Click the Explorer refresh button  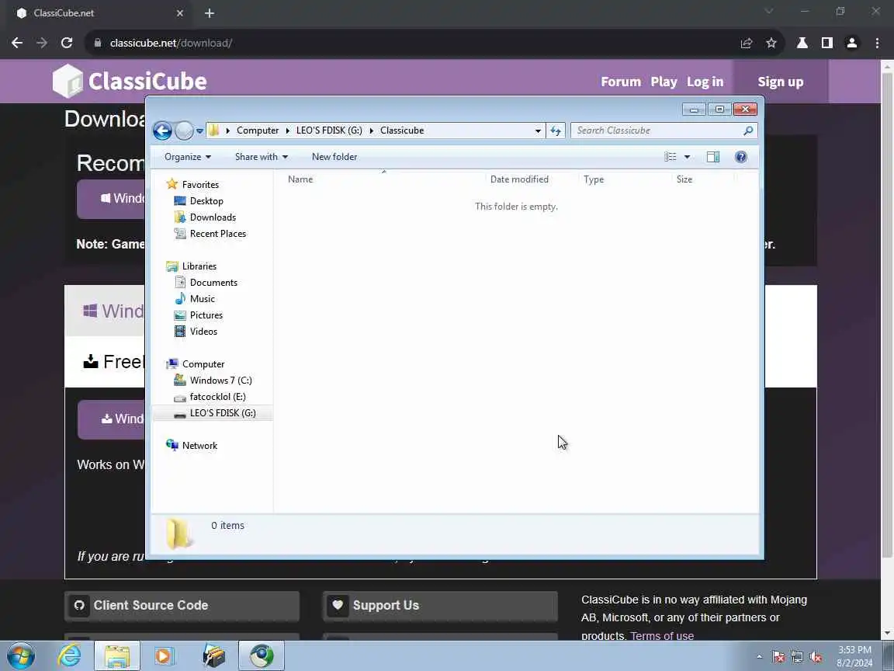(556, 130)
